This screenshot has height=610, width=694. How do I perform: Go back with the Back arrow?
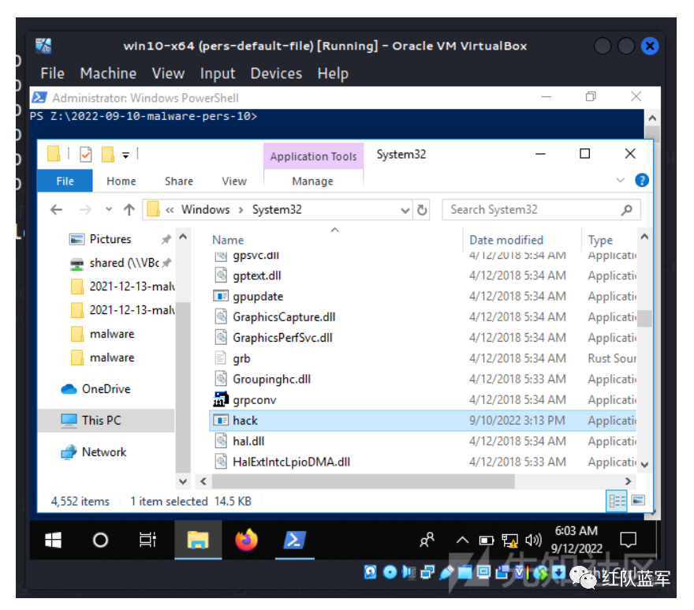(56, 209)
